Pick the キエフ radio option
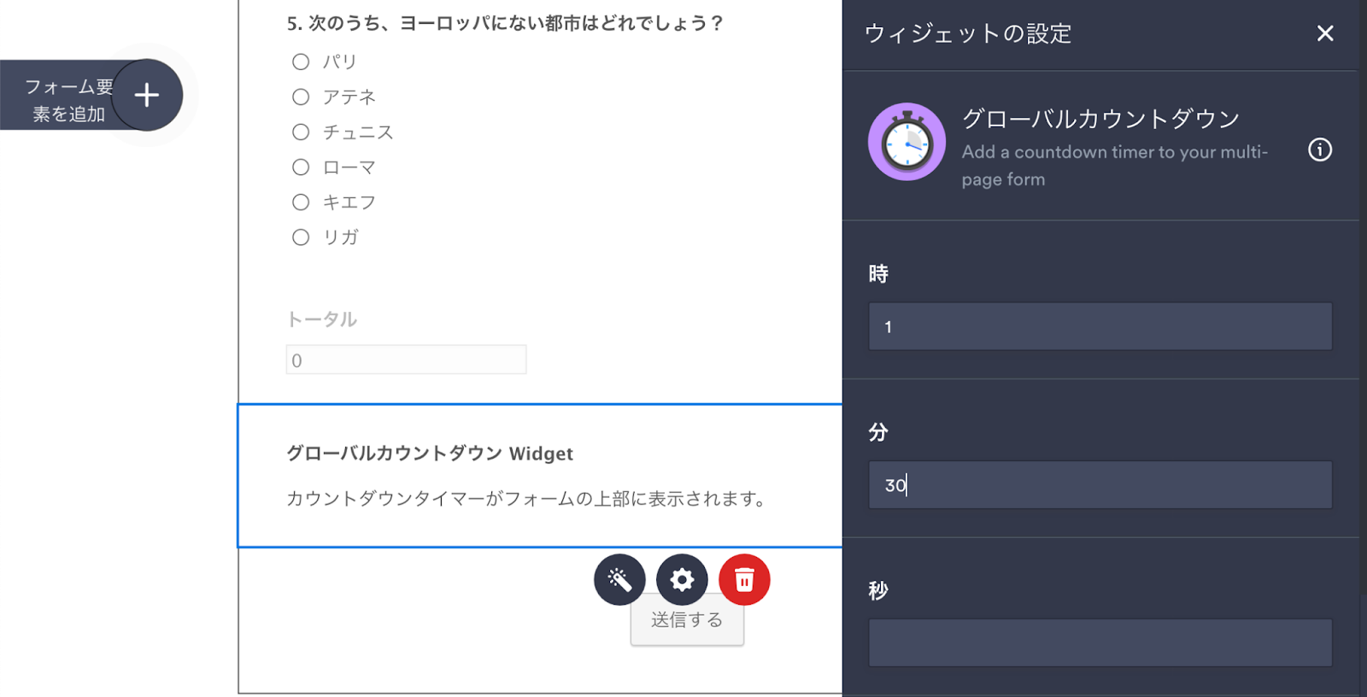1367x697 pixels. click(x=301, y=202)
